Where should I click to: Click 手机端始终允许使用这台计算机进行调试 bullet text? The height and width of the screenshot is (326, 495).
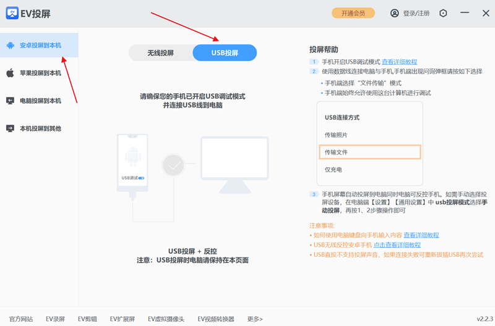377,93
